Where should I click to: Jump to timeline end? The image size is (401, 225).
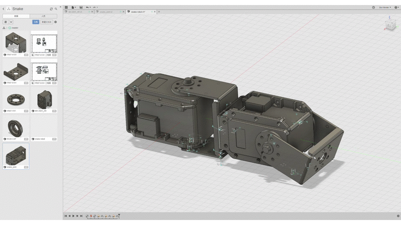[x=81, y=216]
